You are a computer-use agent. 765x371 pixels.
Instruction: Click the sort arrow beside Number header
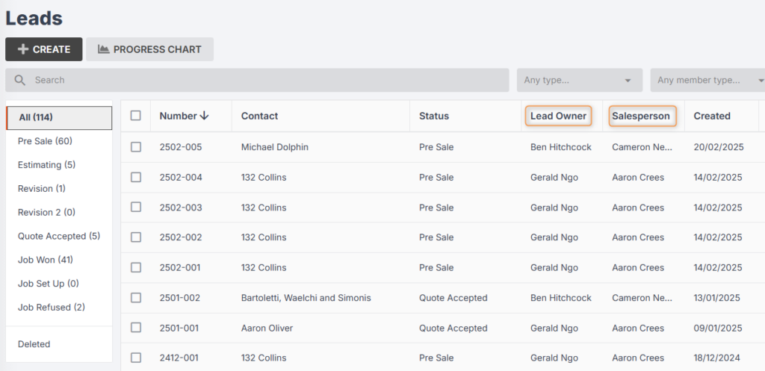205,116
